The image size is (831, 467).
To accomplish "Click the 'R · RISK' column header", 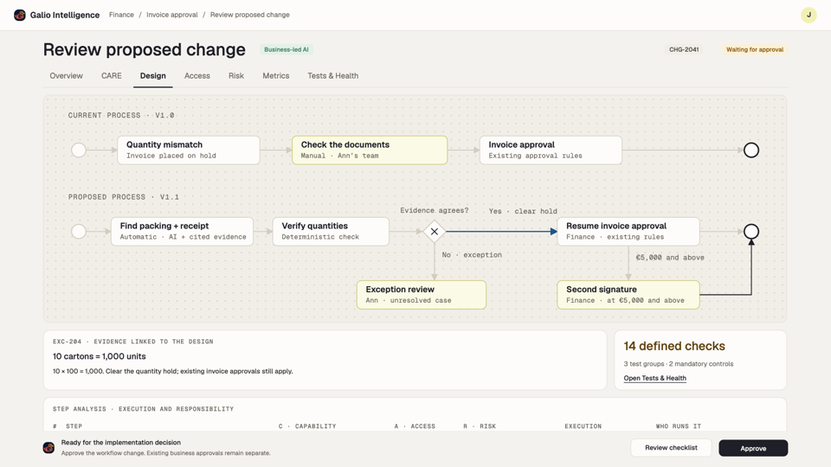I will [480, 426].
